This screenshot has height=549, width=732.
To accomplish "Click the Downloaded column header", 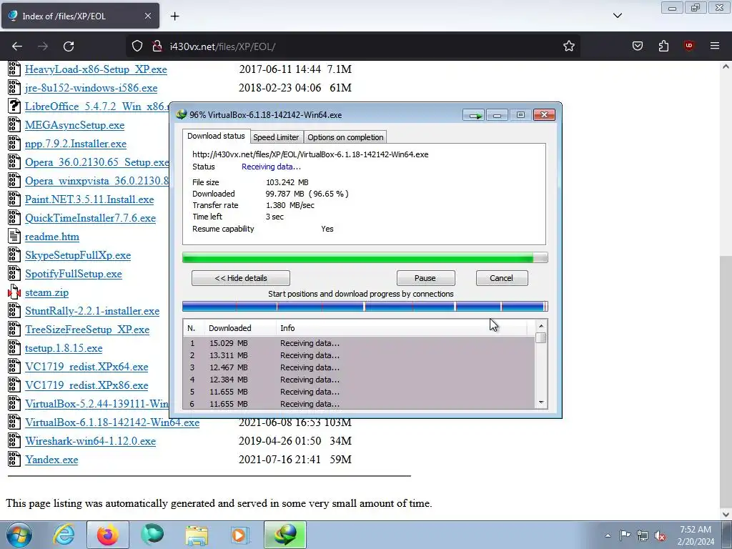I will tap(240, 328).
